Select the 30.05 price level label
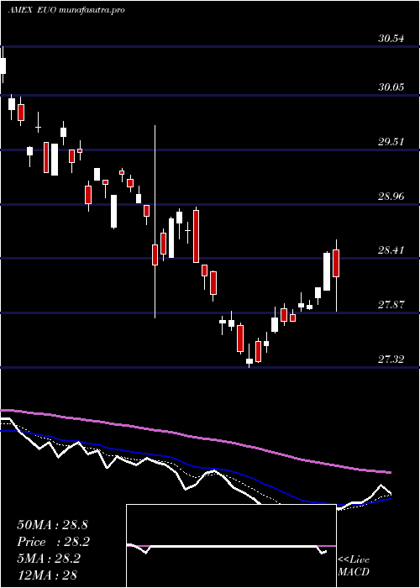Screen dimensions: 420x588 [391, 87]
